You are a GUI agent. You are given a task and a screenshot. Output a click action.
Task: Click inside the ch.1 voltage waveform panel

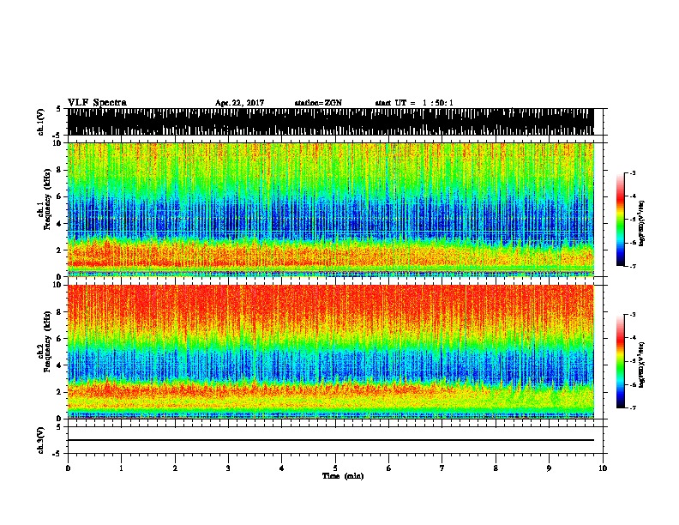331,122
